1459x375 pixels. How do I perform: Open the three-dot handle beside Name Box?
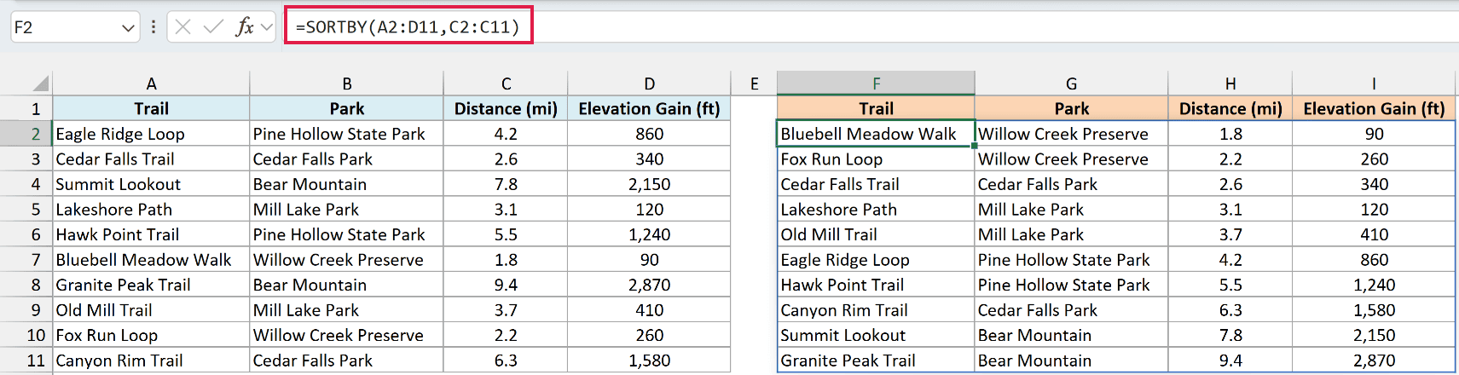(x=153, y=27)
